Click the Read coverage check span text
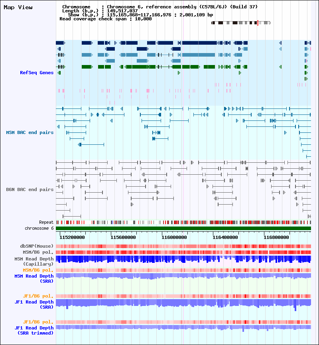 click(106, 19)
